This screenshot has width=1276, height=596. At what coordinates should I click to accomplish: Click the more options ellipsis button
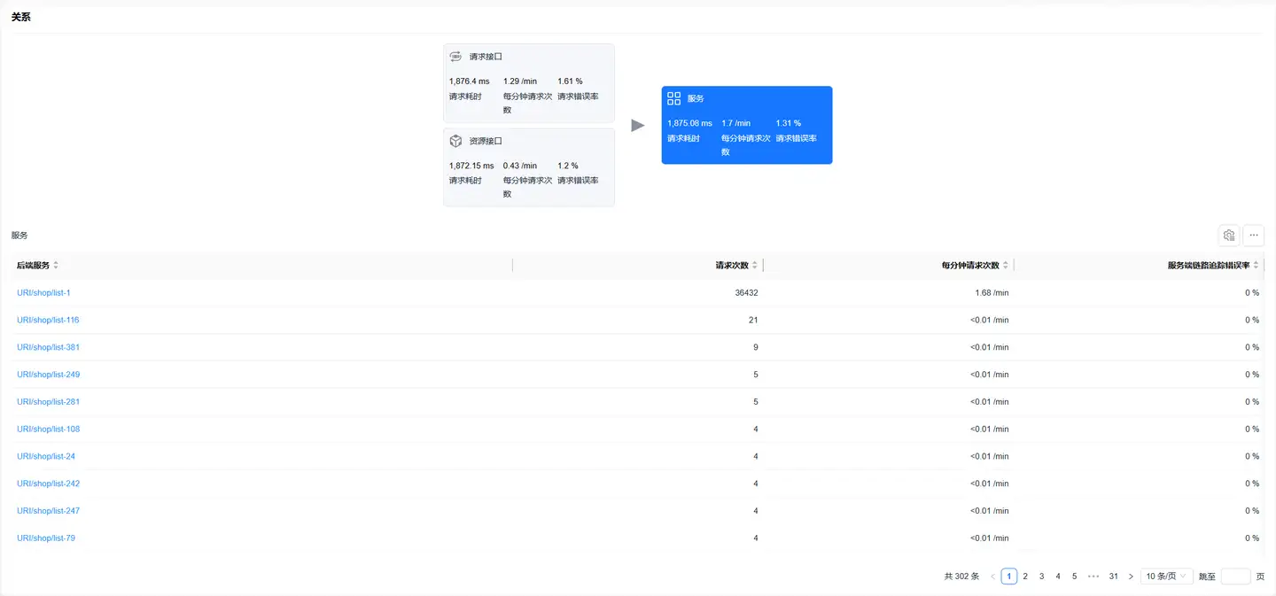coord(1253,235)
